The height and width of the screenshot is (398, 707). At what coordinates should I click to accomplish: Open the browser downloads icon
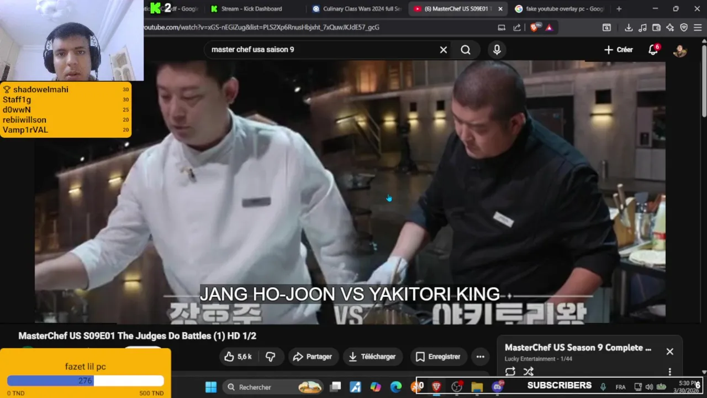point(629,28)
